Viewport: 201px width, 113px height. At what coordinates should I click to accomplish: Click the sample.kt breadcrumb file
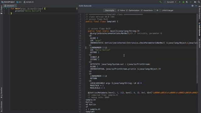coord(29,2)
